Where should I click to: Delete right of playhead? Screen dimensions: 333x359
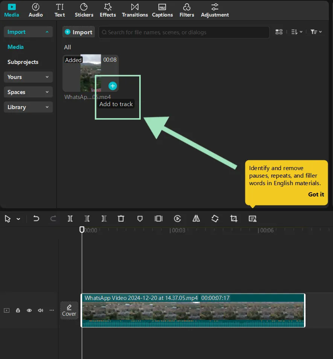104,219
